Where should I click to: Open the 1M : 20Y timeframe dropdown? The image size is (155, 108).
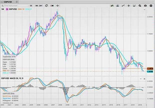38,5
